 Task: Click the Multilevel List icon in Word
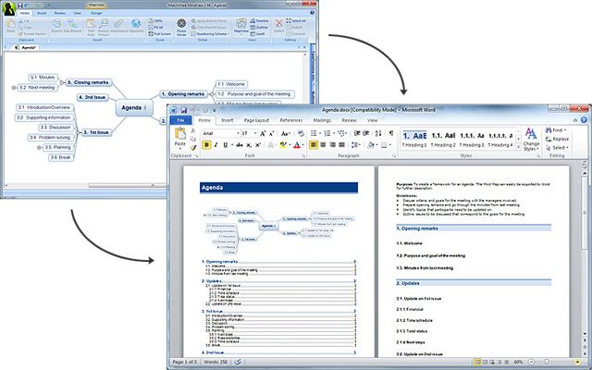(342, 133)
